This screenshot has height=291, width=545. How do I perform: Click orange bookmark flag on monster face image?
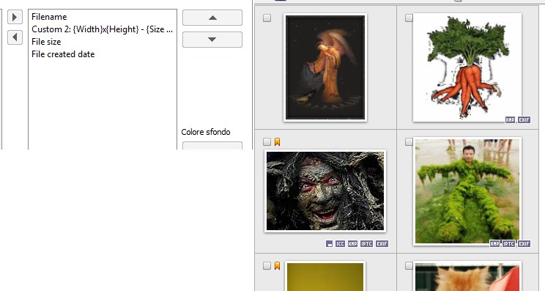tap(277, 142)
